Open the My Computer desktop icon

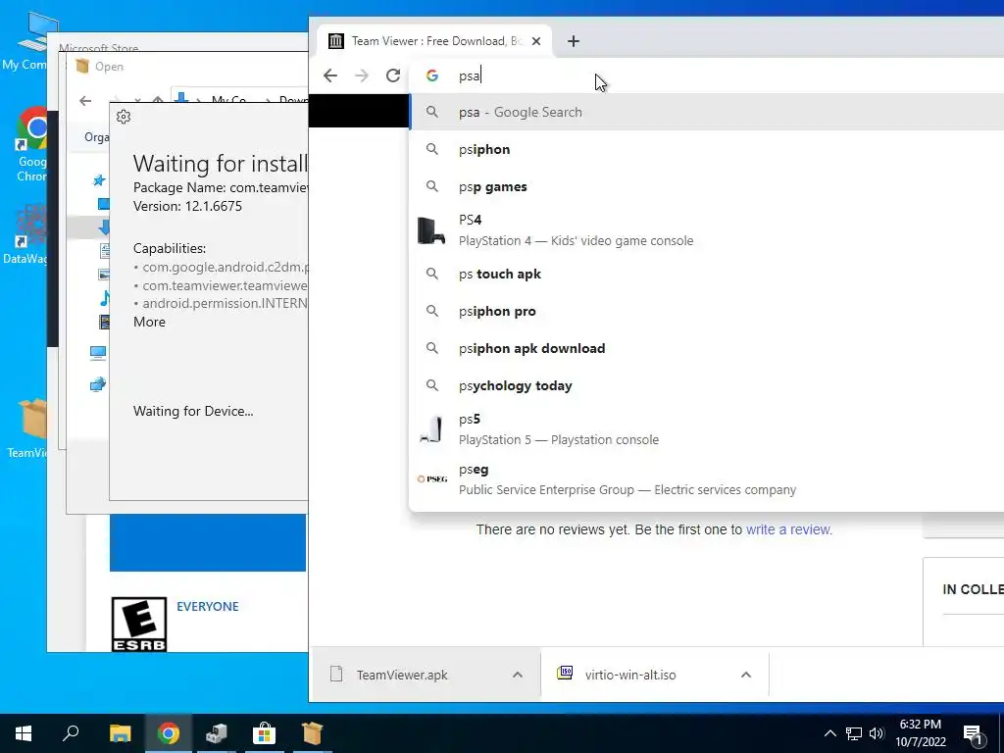click(28, 40)
